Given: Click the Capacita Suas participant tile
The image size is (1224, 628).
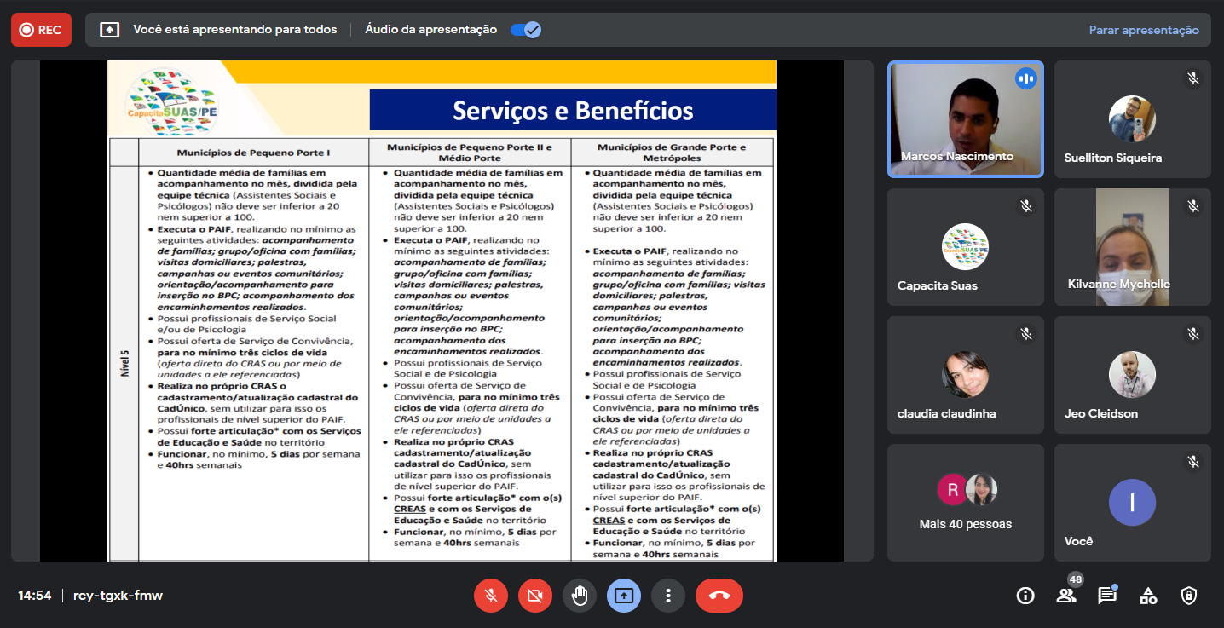Looking at the screenshot, I should coord(965,247).
